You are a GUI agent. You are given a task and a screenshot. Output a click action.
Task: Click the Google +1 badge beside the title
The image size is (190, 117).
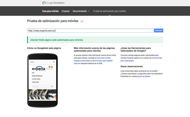(82, 21)
